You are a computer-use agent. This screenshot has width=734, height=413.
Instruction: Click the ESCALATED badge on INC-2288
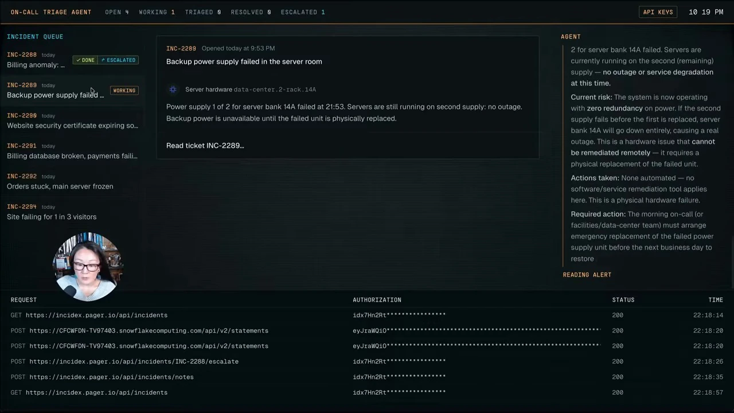point(118,60)
